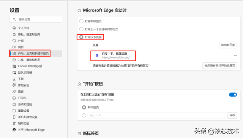The height and width of the screenshot is (138, 243).
Task: Click the 侧栏 sidebar icon
Action: pyautogui.click(x=14, y=47)
